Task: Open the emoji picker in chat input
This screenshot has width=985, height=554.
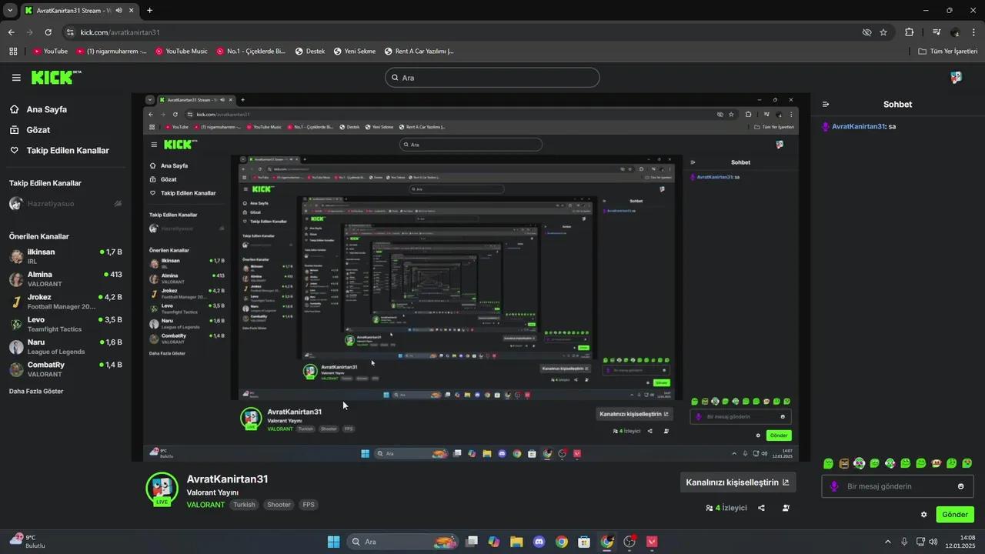Action: (x=960, y=486)
